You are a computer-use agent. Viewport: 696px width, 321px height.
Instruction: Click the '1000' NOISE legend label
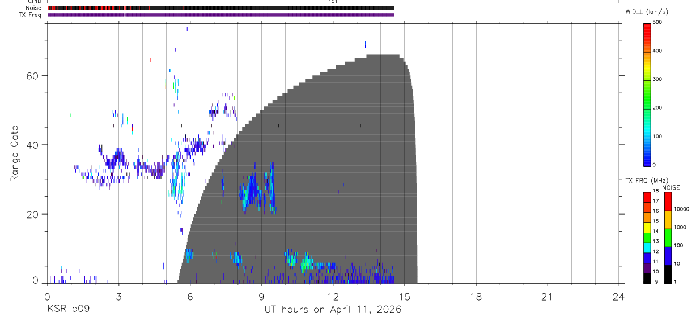[680, 227]
